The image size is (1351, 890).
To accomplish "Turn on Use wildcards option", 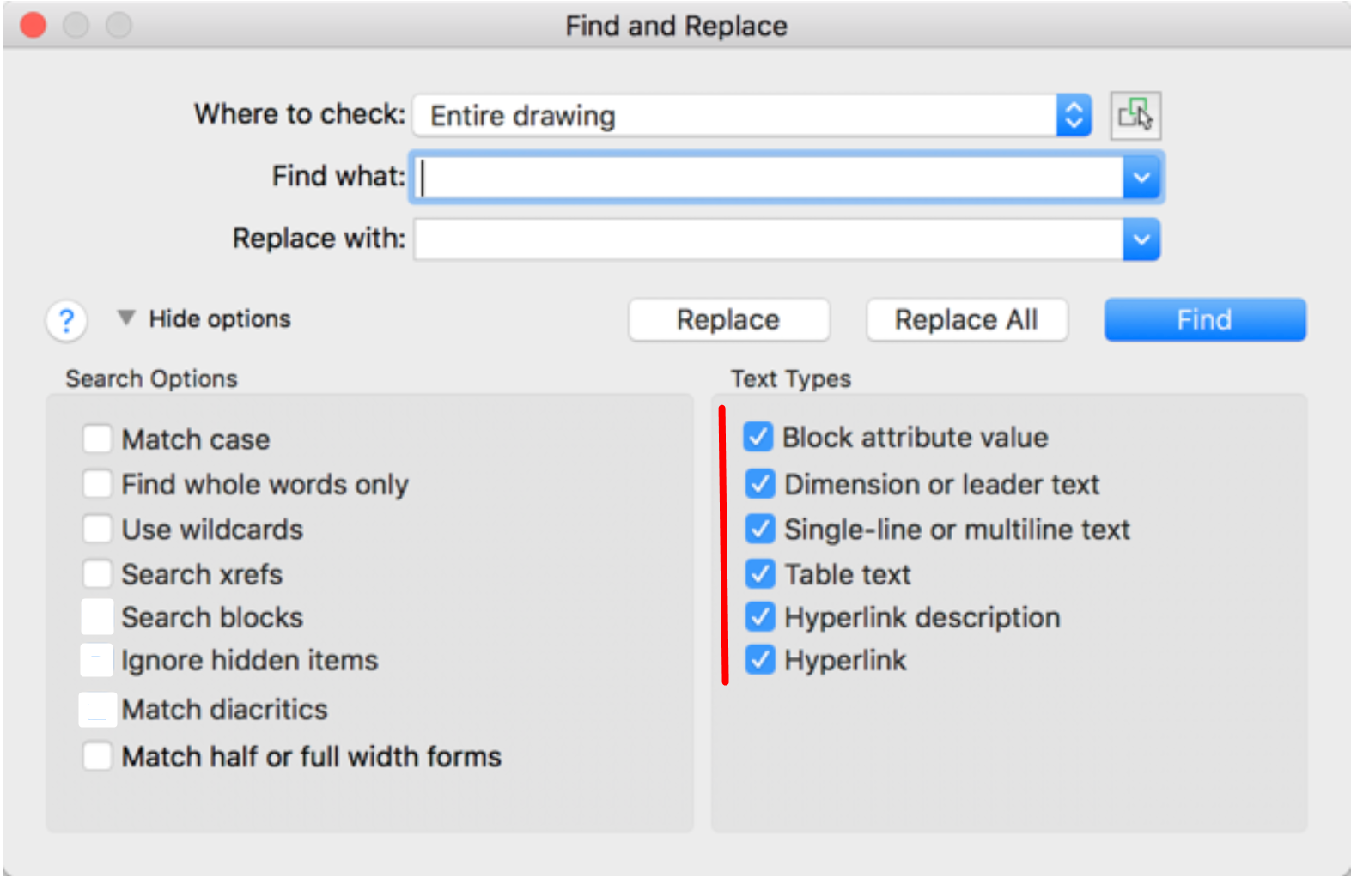I will [97, 529].
